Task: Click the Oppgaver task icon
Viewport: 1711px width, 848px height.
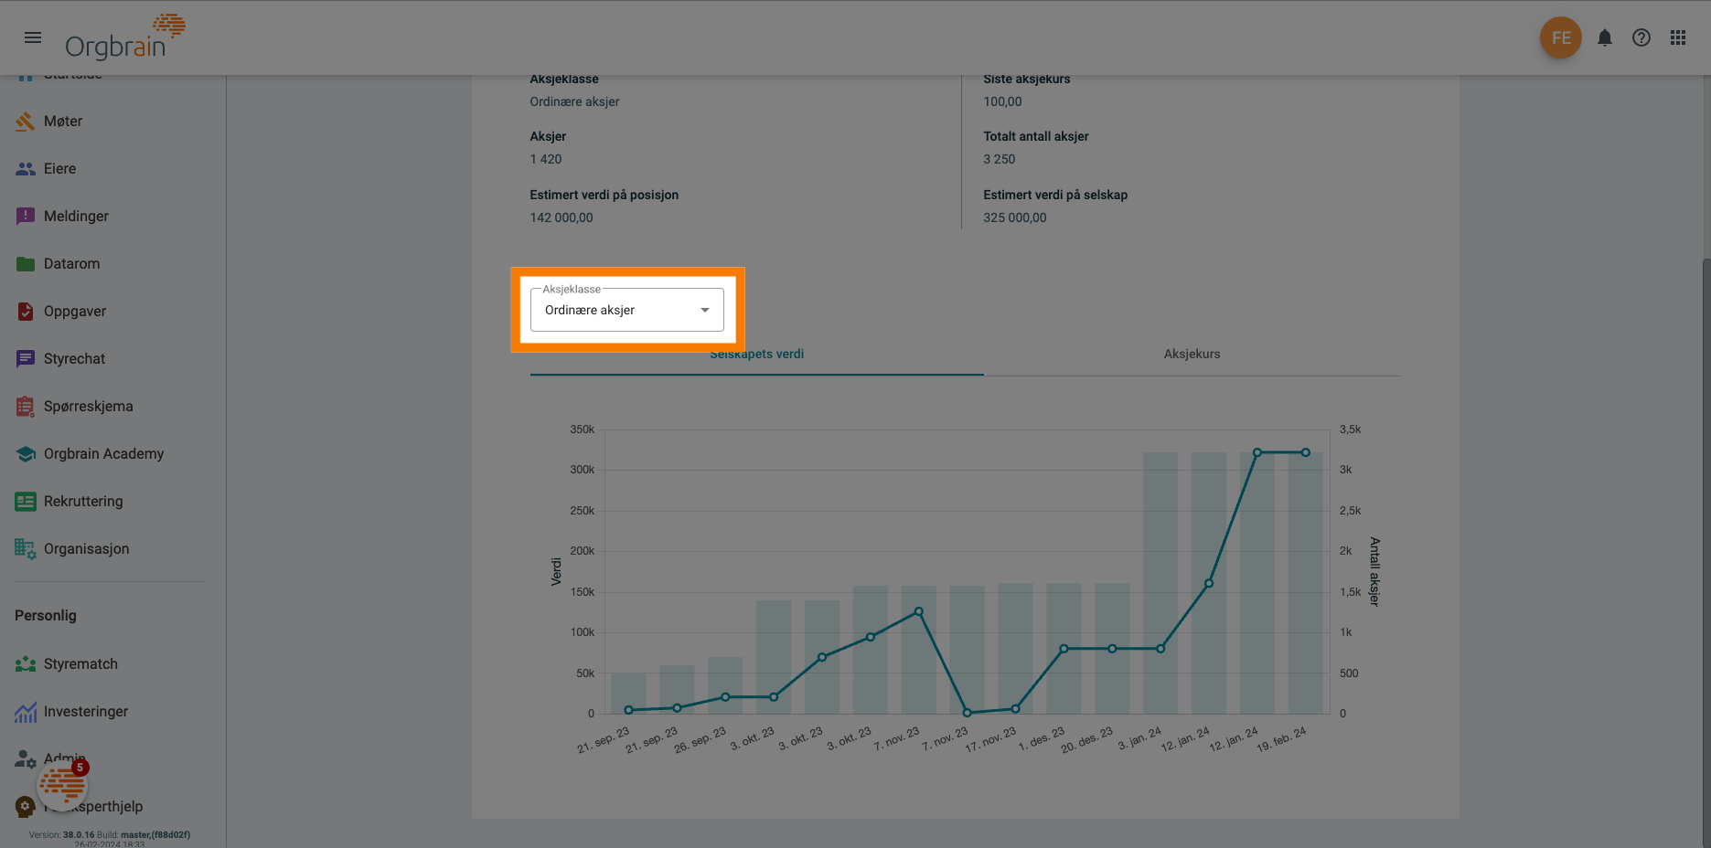Action: coord(26,312)
